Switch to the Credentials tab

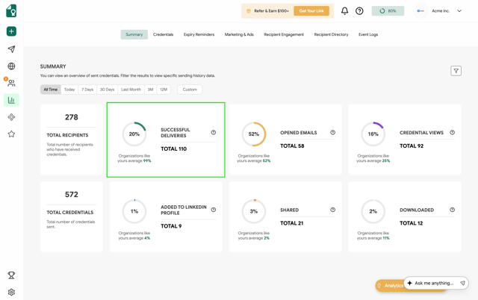point(163,34)
